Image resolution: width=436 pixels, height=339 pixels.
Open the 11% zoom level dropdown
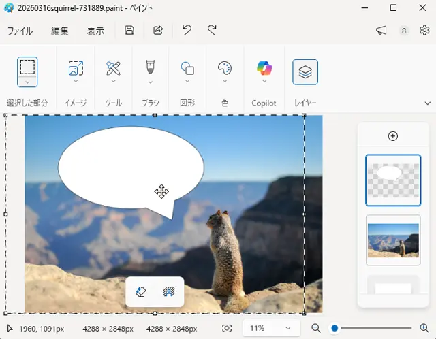(271, 328)
